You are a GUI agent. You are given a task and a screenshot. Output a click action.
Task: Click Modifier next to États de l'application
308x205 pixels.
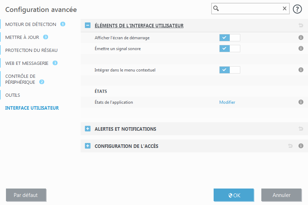click(x=227, y=102)
